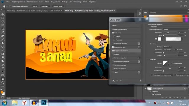Image resolution: width=189 pixels, height=106 pixels.
Task: Click the fx icon in Layer Style dialog
Action: click(113, 80)
